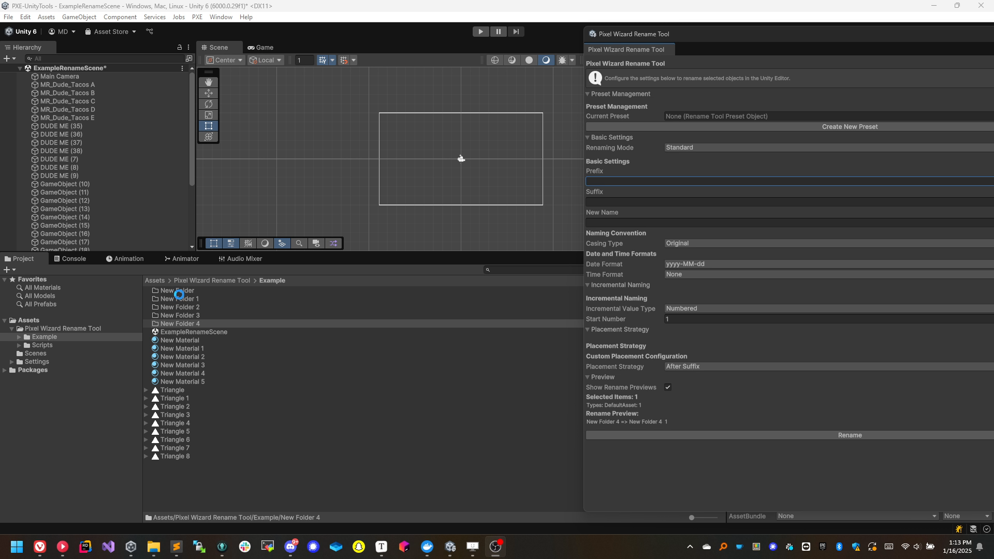Click the search magnifier overlay button
Screen dimensions: 994x559
(299, 243)
